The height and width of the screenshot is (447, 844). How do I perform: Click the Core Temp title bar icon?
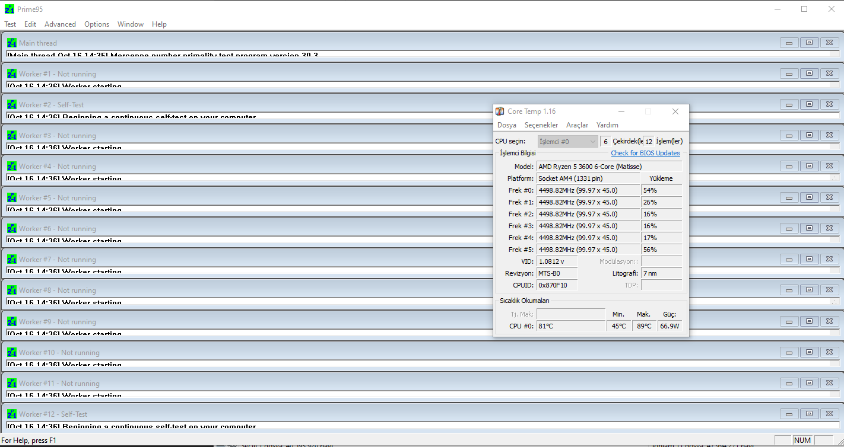500,111
